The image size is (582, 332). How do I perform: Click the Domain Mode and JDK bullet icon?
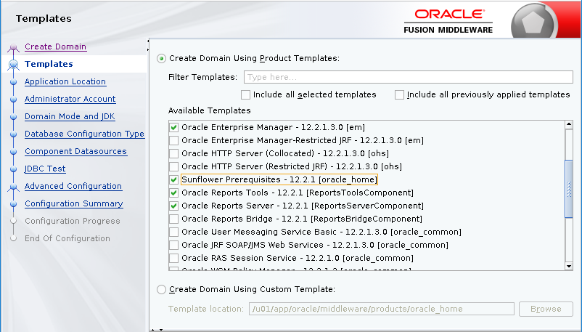point(13,117)
